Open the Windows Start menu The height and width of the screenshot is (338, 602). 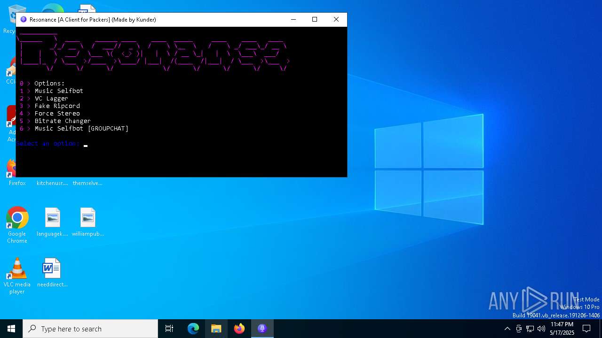[11, 329]
